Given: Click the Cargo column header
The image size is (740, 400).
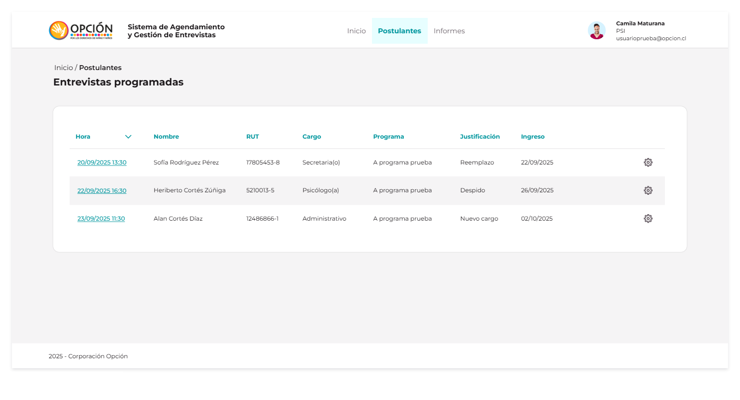Looking at the screenshot, I should (312, 137).
